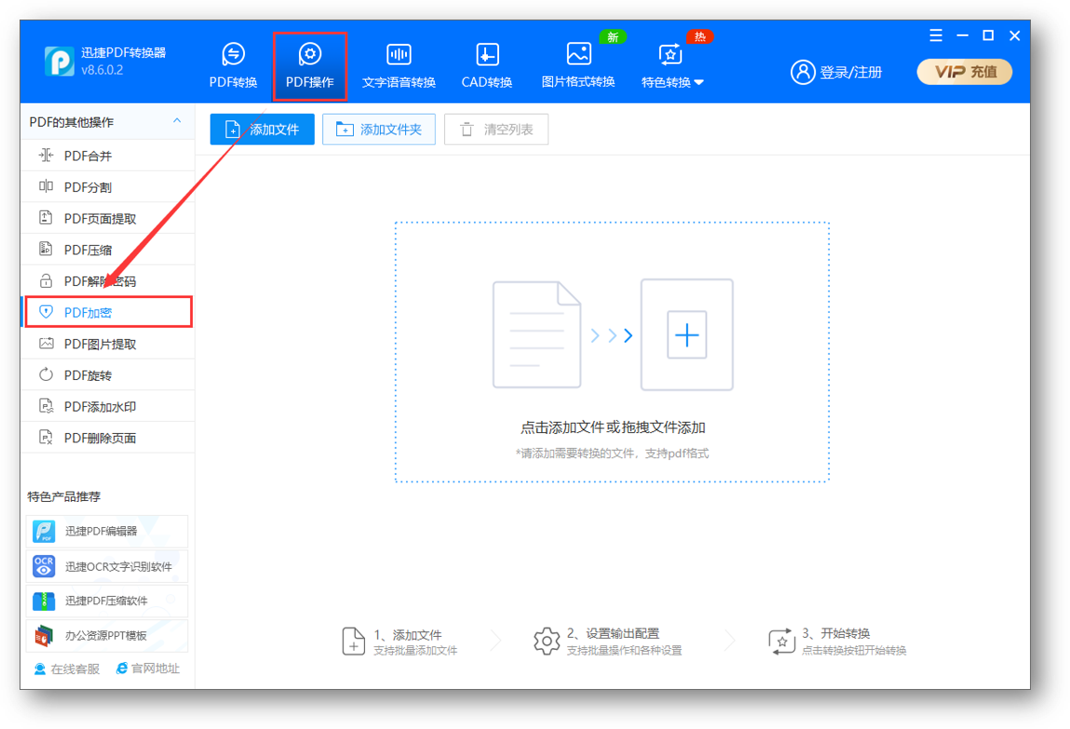This screenshot has height=729, width=1070.
Task: Click the 添加文件夹 button
Action: click(379, 128)
